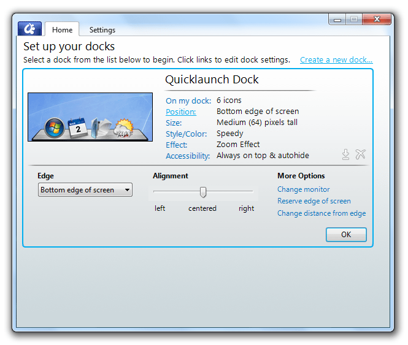Viewport: 408px width, 345px height.
Task: Click the documents stack icon in preview
Action: [x=101, y=127]
